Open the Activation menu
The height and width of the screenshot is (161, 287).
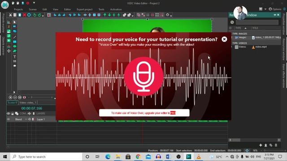[x=116, y=9]
